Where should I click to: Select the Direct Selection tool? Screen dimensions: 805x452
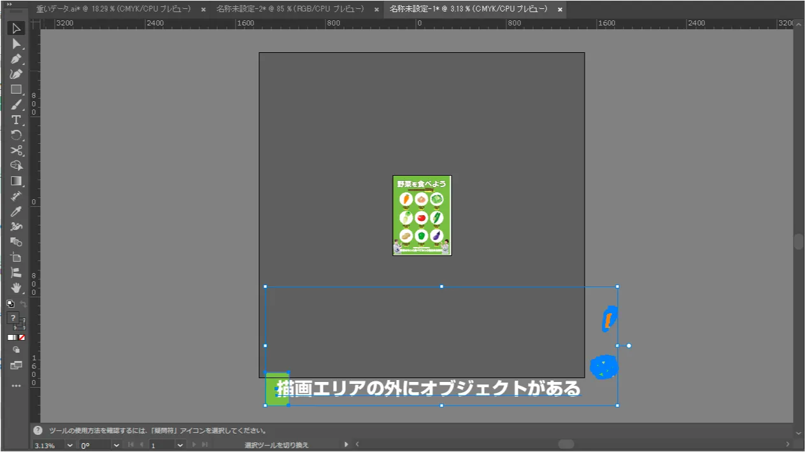(17, 43)
